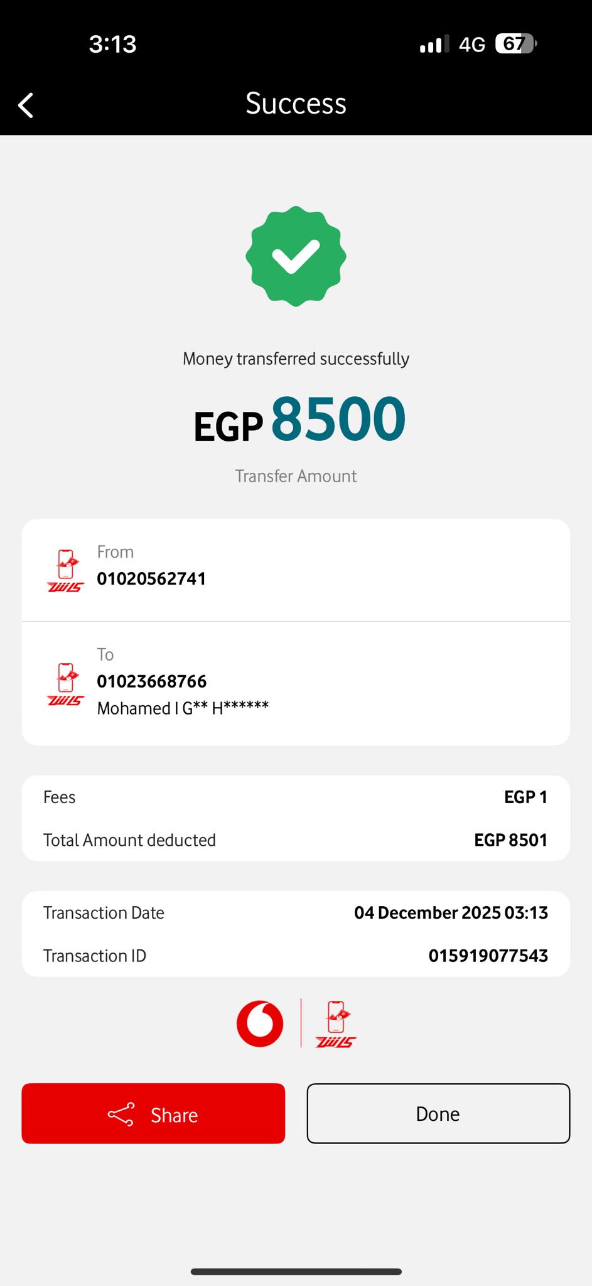Viewport: 592px width, 1286px height.
Task: Tap the EGP 1 fees value
Action: coord(525,797)
